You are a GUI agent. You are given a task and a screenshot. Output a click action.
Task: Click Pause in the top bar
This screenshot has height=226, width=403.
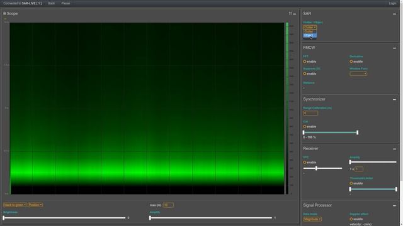pos(65,3)
